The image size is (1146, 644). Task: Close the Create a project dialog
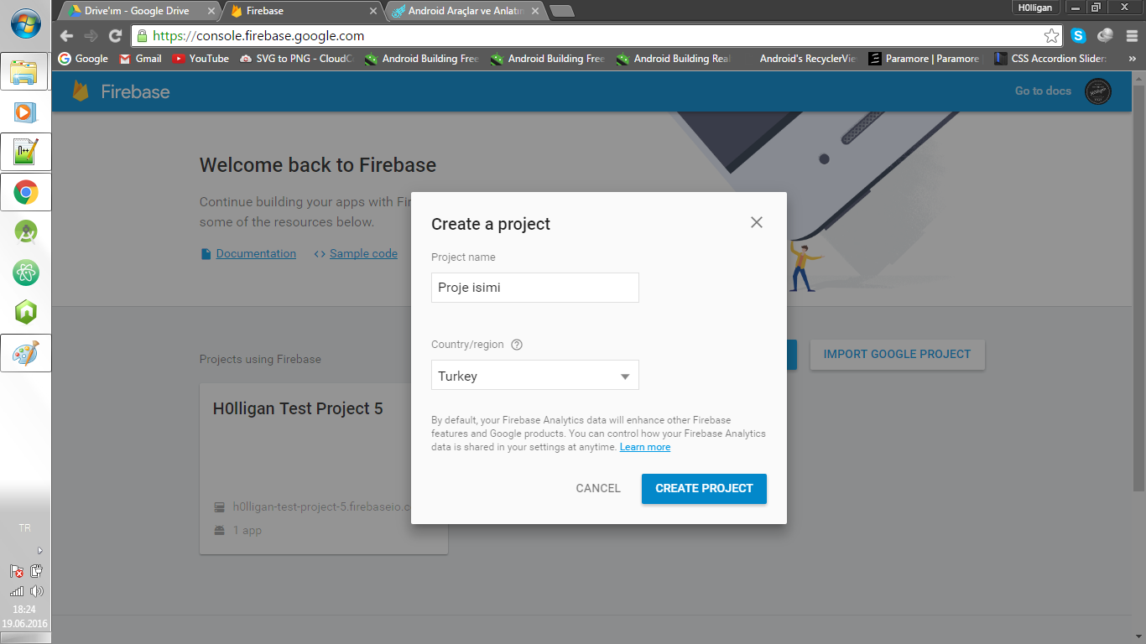click(x=757, y=222)
